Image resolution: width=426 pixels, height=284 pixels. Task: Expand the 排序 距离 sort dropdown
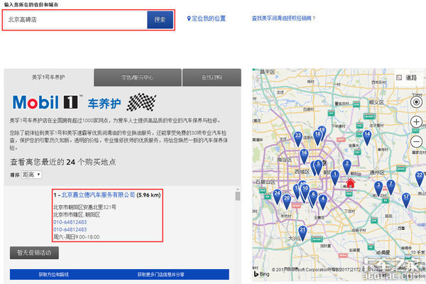[x=33, y=174]
